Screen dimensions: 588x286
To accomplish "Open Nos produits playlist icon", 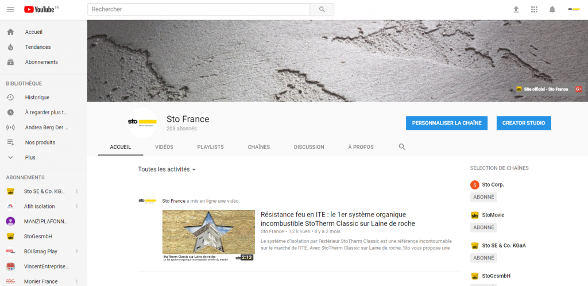I will pyautogui.click(x=10, y=142).
